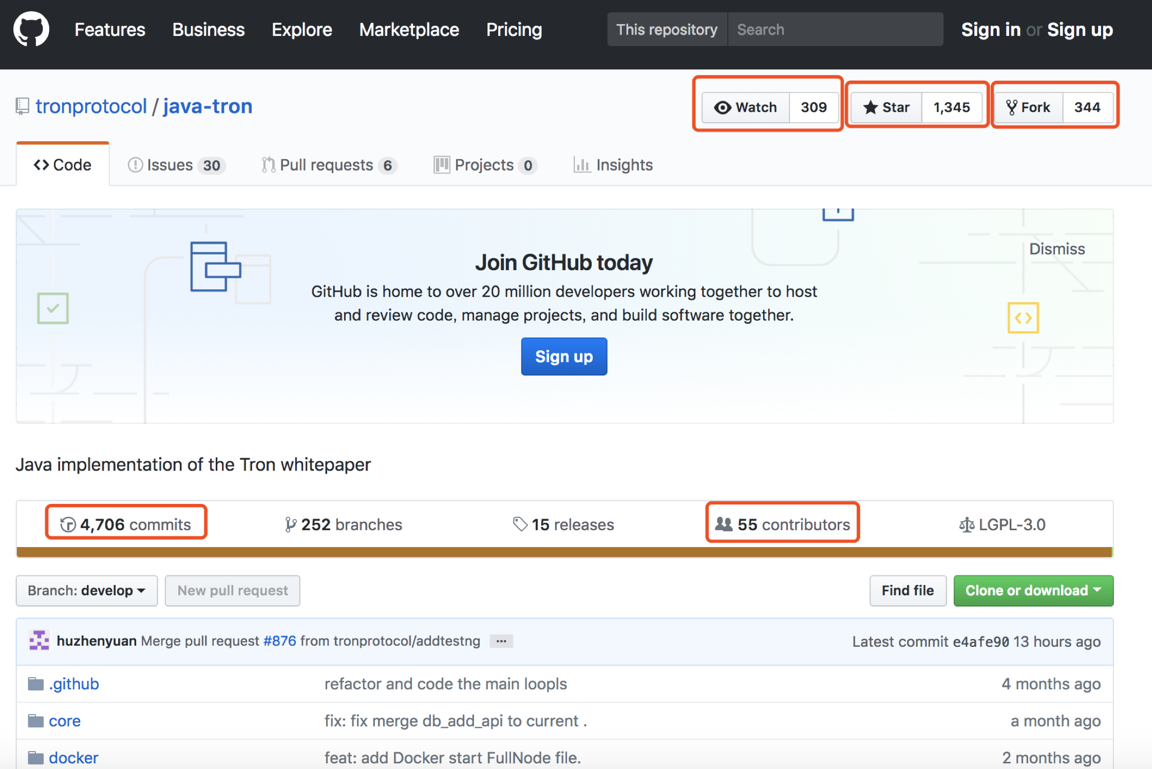
Task: Open Business in the top navigation
Action: tap(209, 30)
